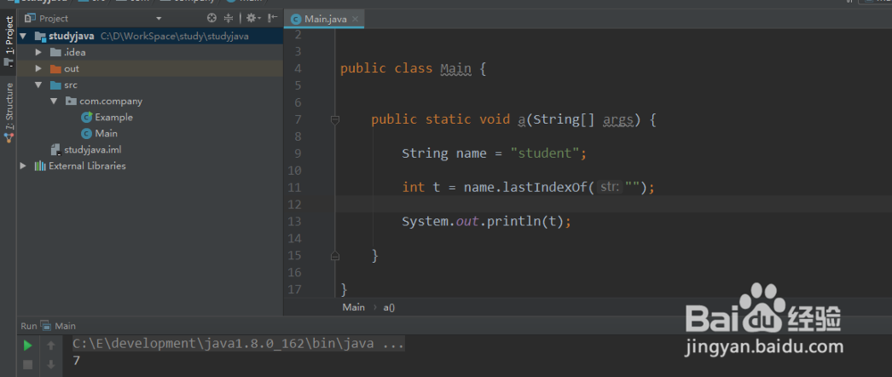This screenshot has width=892, height=377.
Task: Click the project path C:\D\WorkSpace\study\studyjava
Action: click(174, 37)
